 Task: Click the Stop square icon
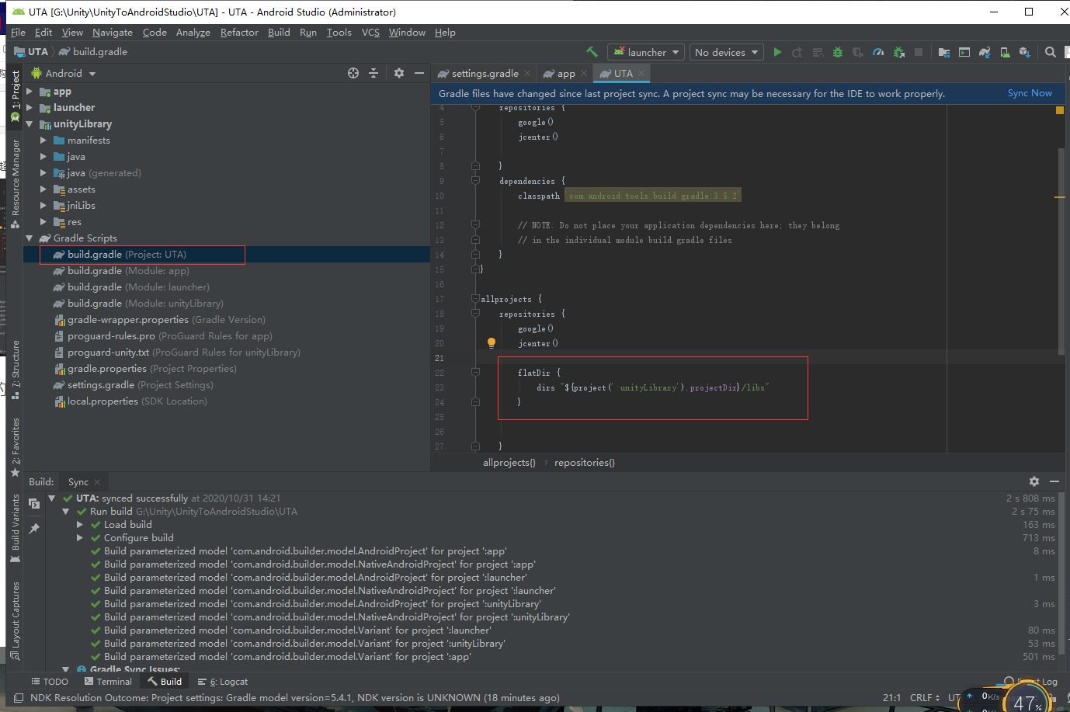pos(919,52)
